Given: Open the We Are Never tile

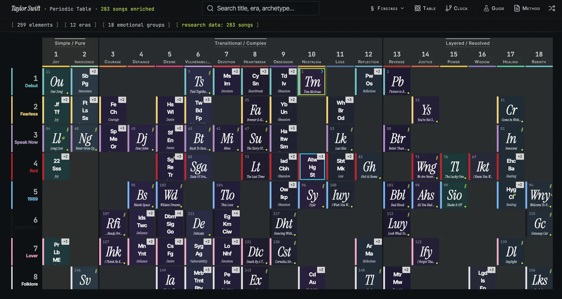Looking at the screenshot, I should (x=426, y=167).
